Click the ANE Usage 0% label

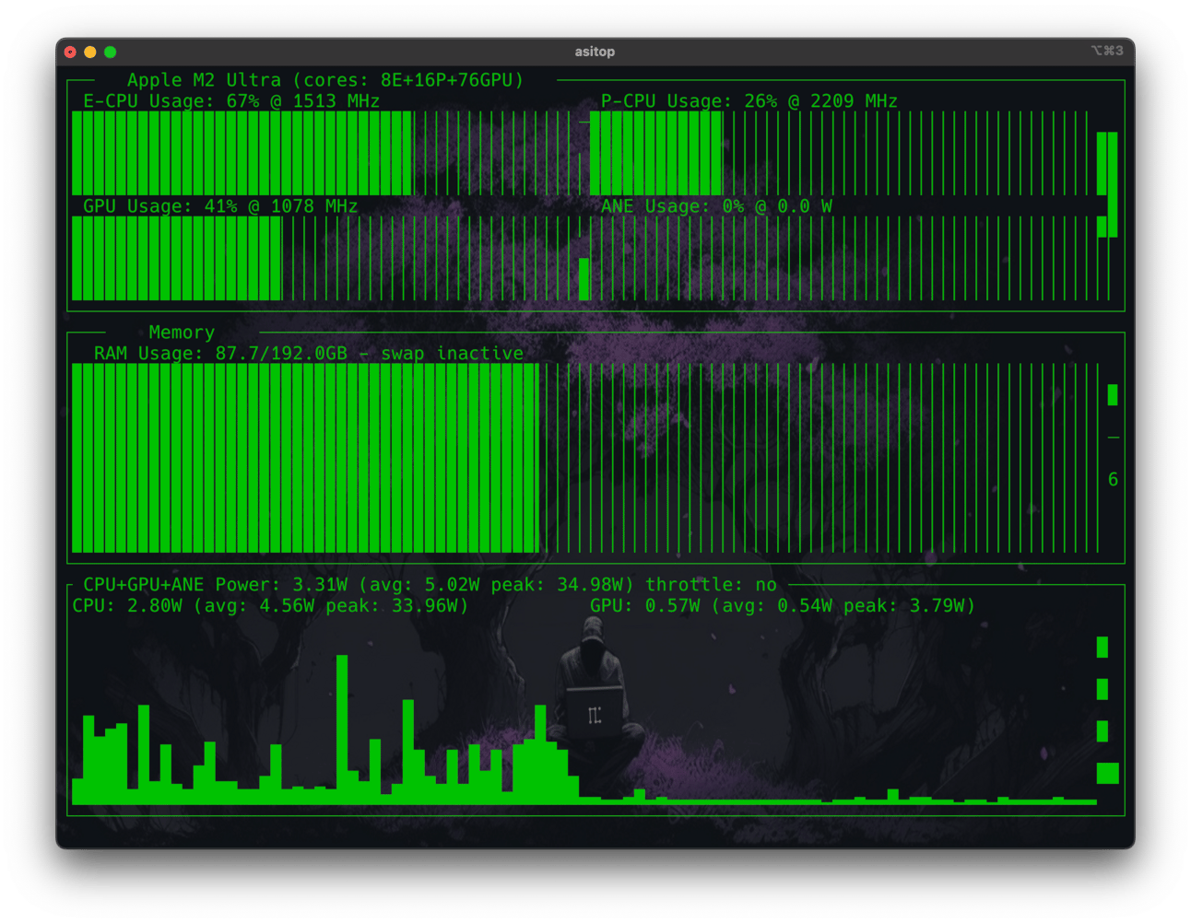coord(716,206)
